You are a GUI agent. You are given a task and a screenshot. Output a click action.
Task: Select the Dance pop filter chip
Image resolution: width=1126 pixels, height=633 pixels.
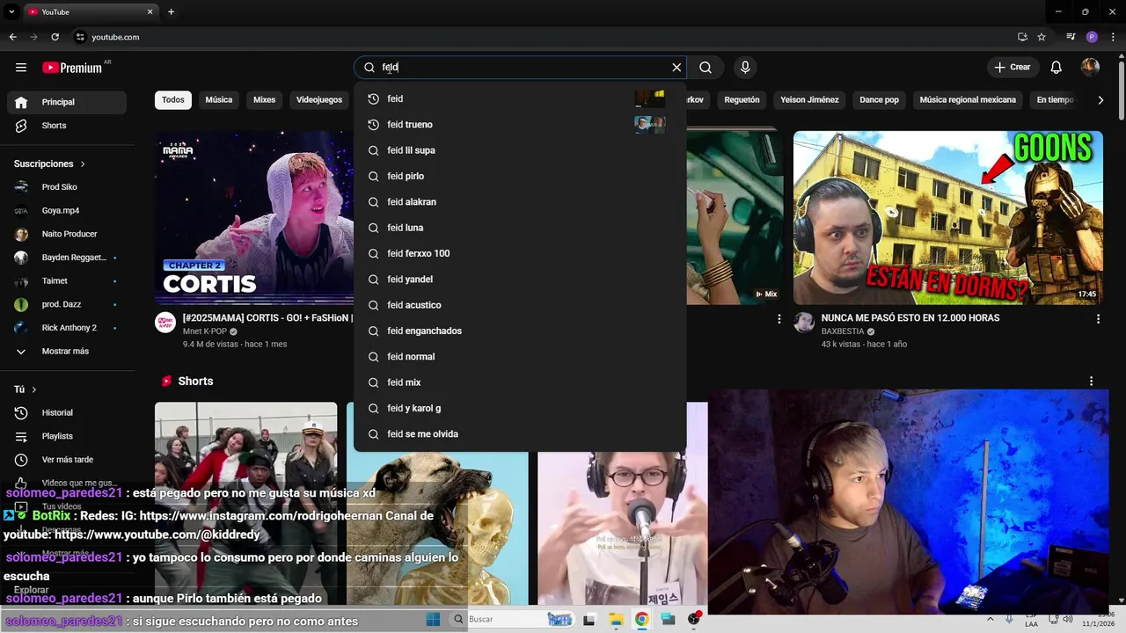[x=880, y=100]
